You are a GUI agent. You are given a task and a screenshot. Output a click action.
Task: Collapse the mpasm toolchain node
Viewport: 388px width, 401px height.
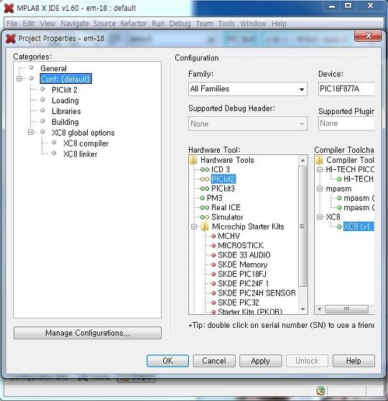320,189
